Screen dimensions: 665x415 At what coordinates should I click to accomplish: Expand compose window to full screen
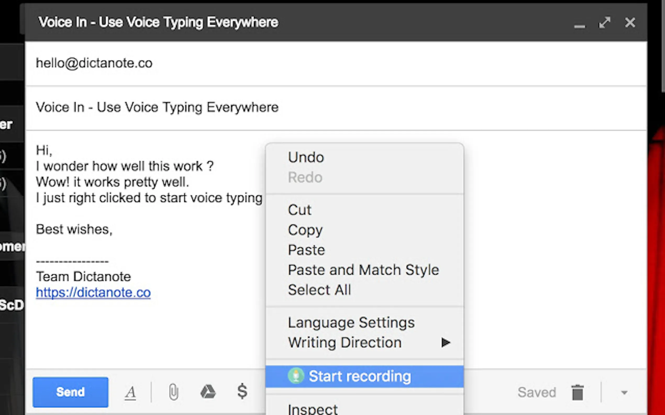(x=605, y=23)
